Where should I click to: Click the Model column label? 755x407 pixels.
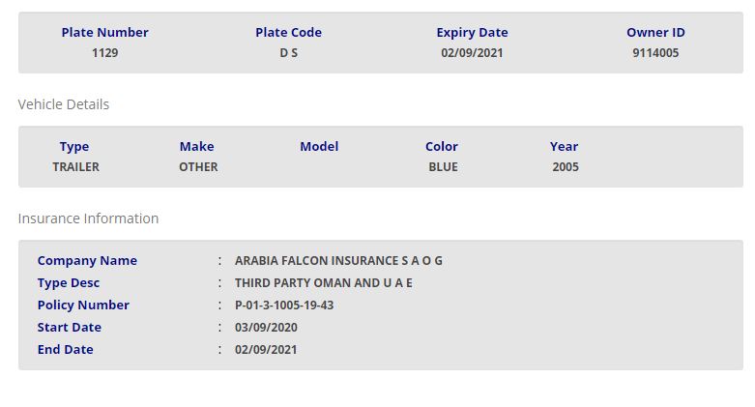click(319, 147)
